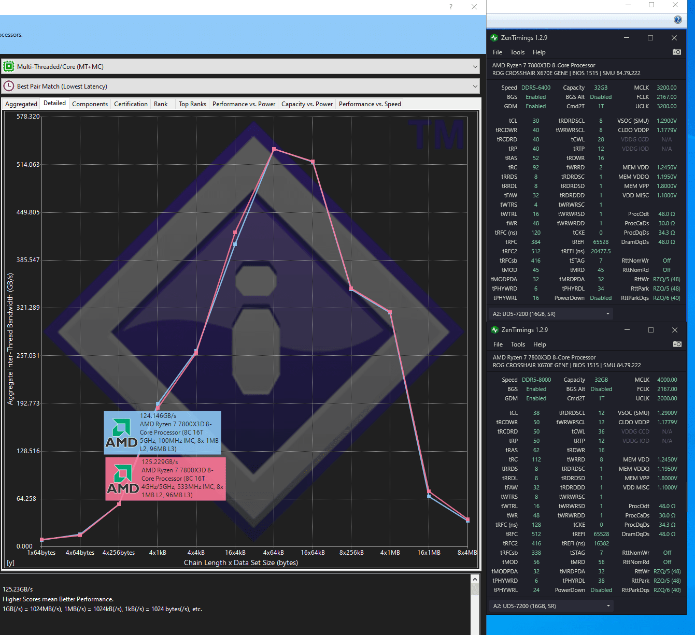
Task: Click the 16x1MB x-axis label
Action: [x=429, y=553]
